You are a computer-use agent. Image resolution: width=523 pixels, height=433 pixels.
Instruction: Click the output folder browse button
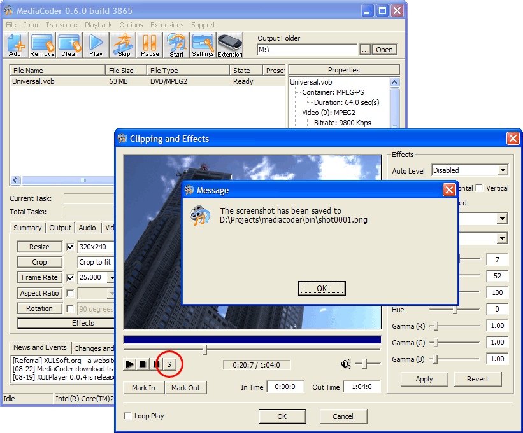(365, 50)
